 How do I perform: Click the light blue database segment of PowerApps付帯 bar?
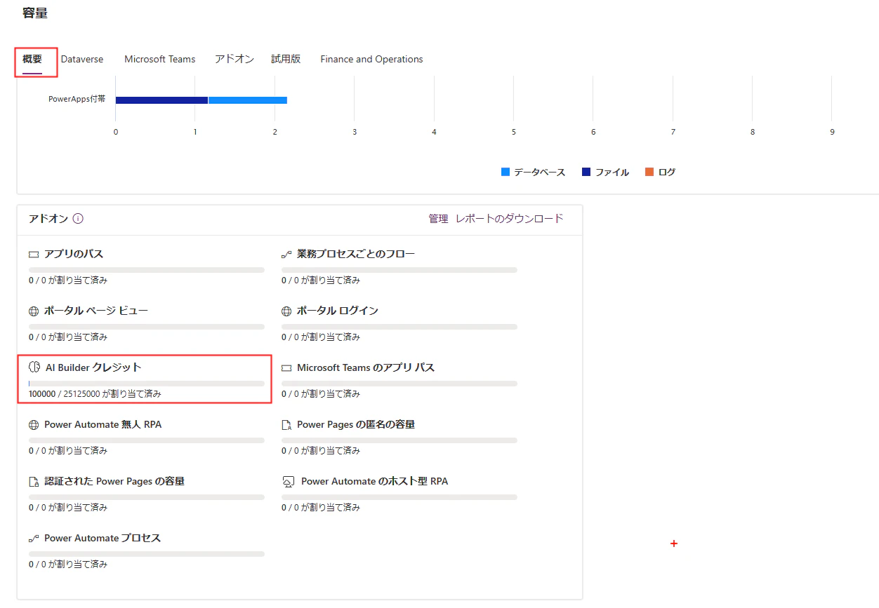(248, 100)
